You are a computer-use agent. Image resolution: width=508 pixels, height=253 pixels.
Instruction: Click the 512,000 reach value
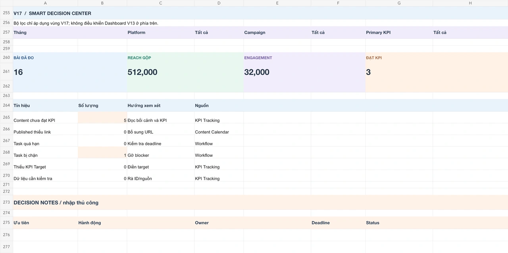[142, 72]
